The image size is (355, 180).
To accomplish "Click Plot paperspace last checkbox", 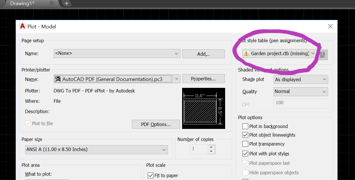I will [x=245, y=163].
